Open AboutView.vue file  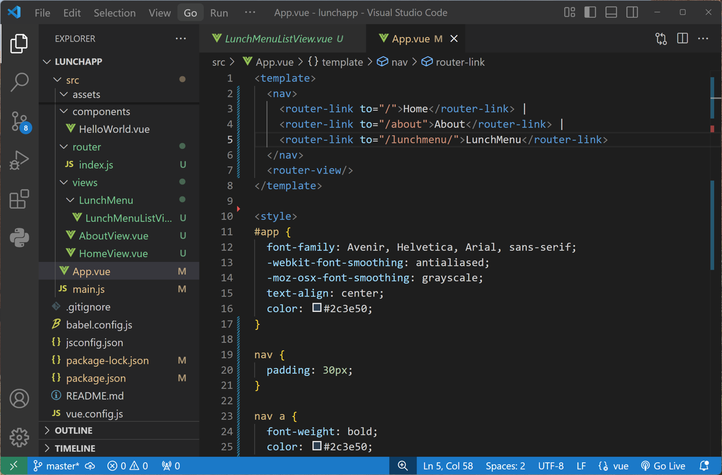[x=119, y=236]
